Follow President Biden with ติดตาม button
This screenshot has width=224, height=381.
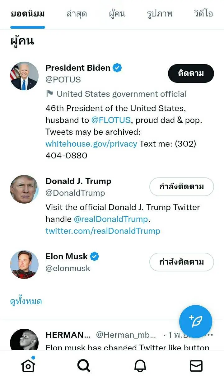191,73
